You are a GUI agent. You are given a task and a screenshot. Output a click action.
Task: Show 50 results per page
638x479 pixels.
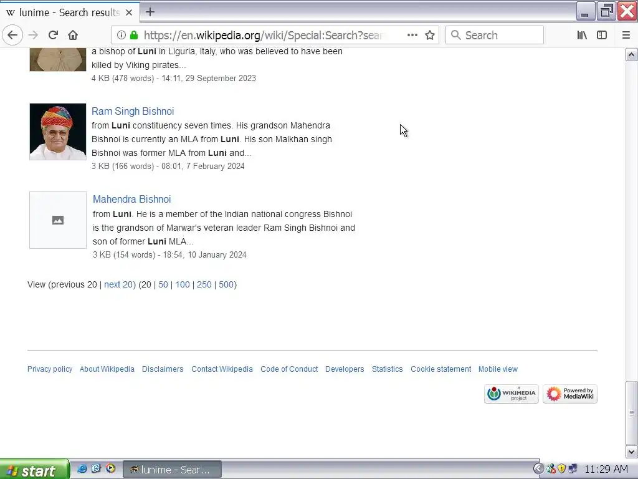point(163,284)
